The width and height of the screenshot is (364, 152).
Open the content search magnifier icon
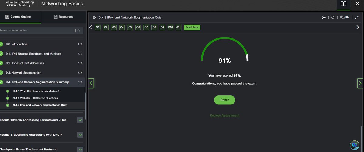click(333, 18)
